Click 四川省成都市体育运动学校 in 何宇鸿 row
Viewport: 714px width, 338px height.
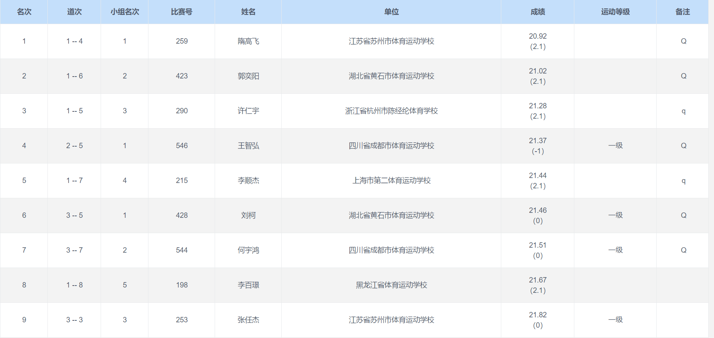click(391, 250)
